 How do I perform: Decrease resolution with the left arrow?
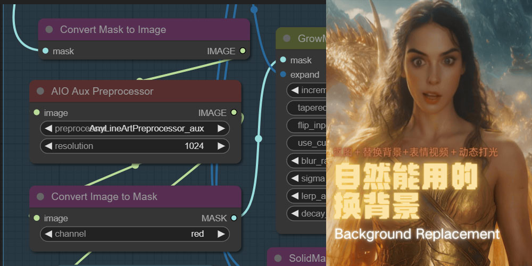coord(48,146)
